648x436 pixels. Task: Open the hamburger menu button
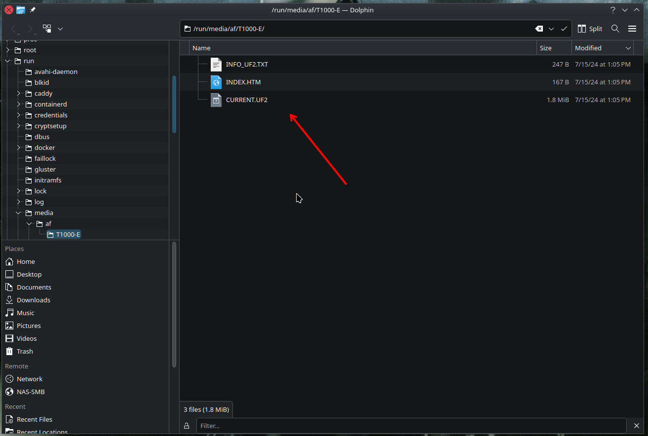click(x=632, y=29)
